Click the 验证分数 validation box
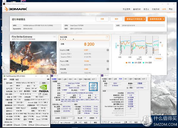 (x=84, y=38)
